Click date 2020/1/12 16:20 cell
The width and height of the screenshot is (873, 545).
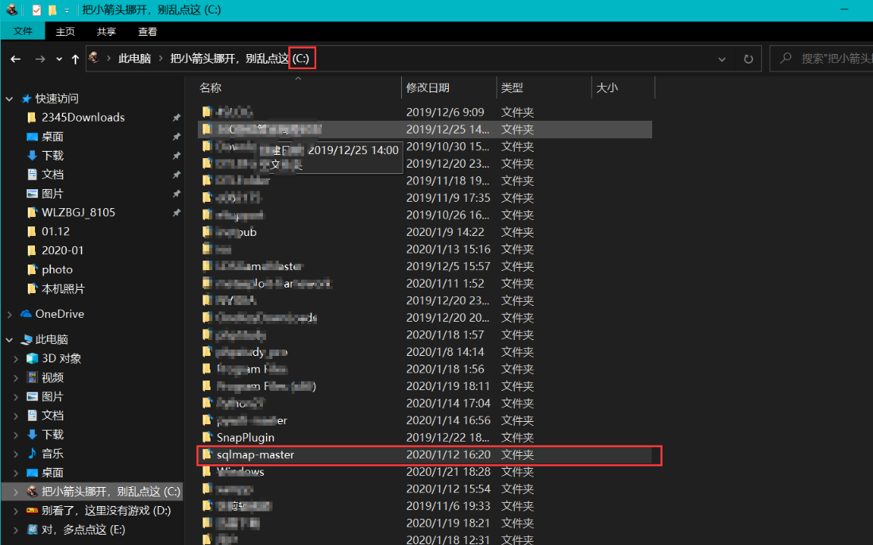(448, 454)
